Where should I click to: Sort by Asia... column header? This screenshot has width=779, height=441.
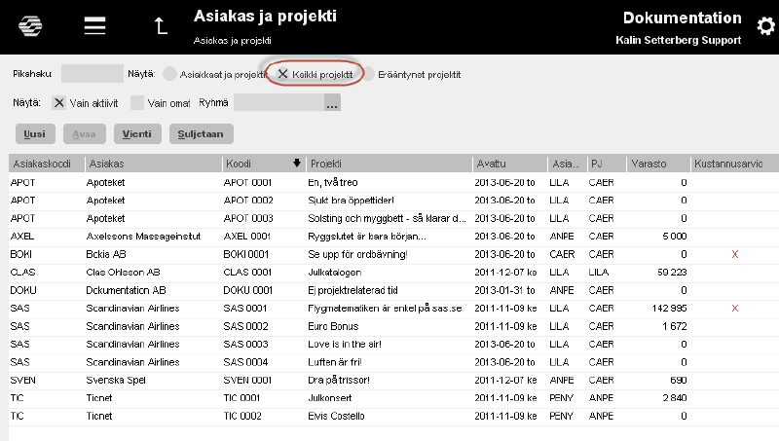point(566,164)
